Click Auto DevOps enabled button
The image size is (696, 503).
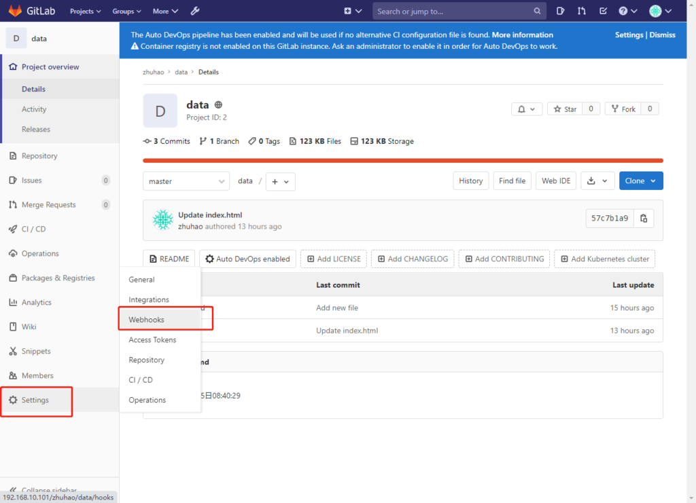click(247, 259)
